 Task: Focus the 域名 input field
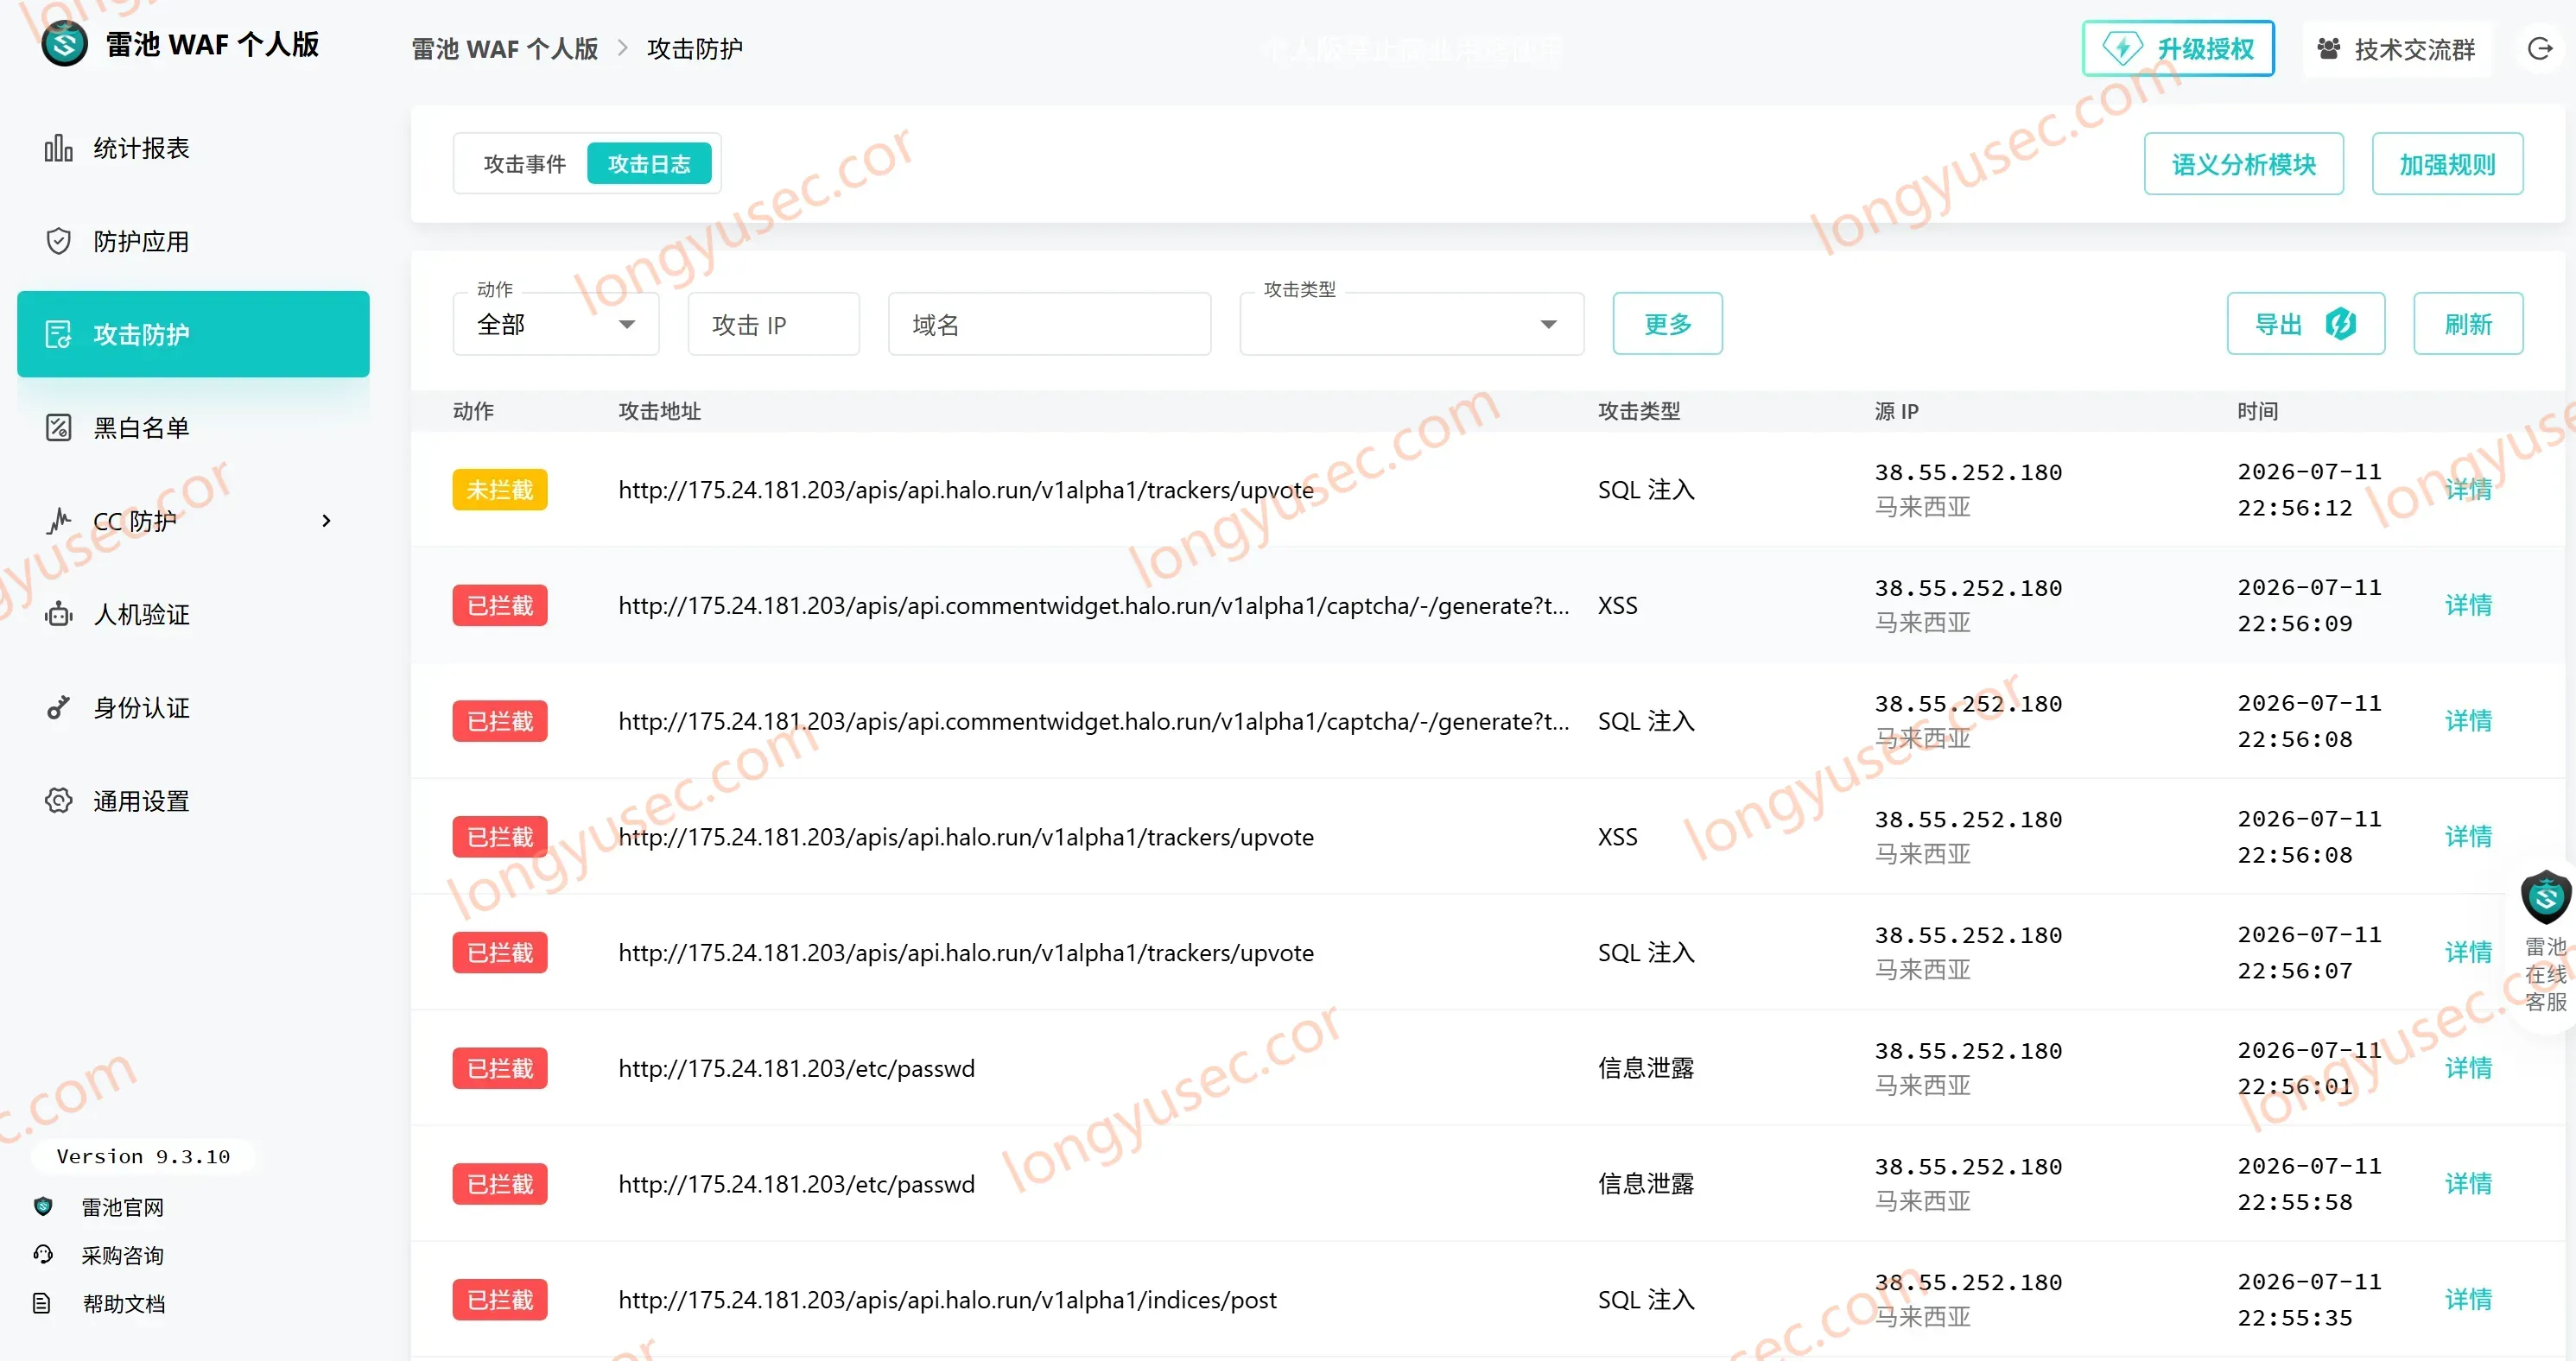tap(1049, 323)
